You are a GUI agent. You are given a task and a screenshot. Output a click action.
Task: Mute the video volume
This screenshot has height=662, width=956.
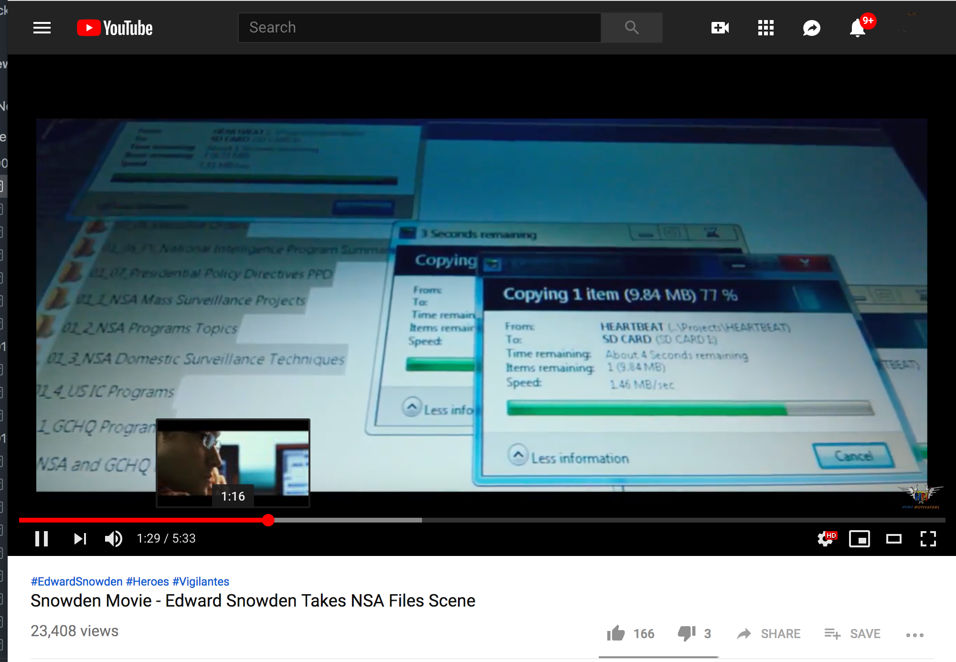114,539
